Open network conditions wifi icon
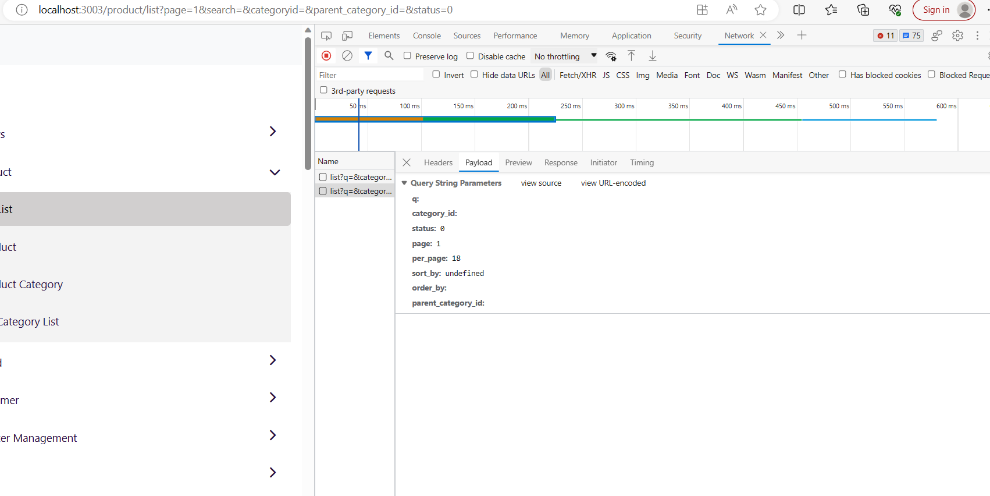990x496 pixels. pos(611,56)
